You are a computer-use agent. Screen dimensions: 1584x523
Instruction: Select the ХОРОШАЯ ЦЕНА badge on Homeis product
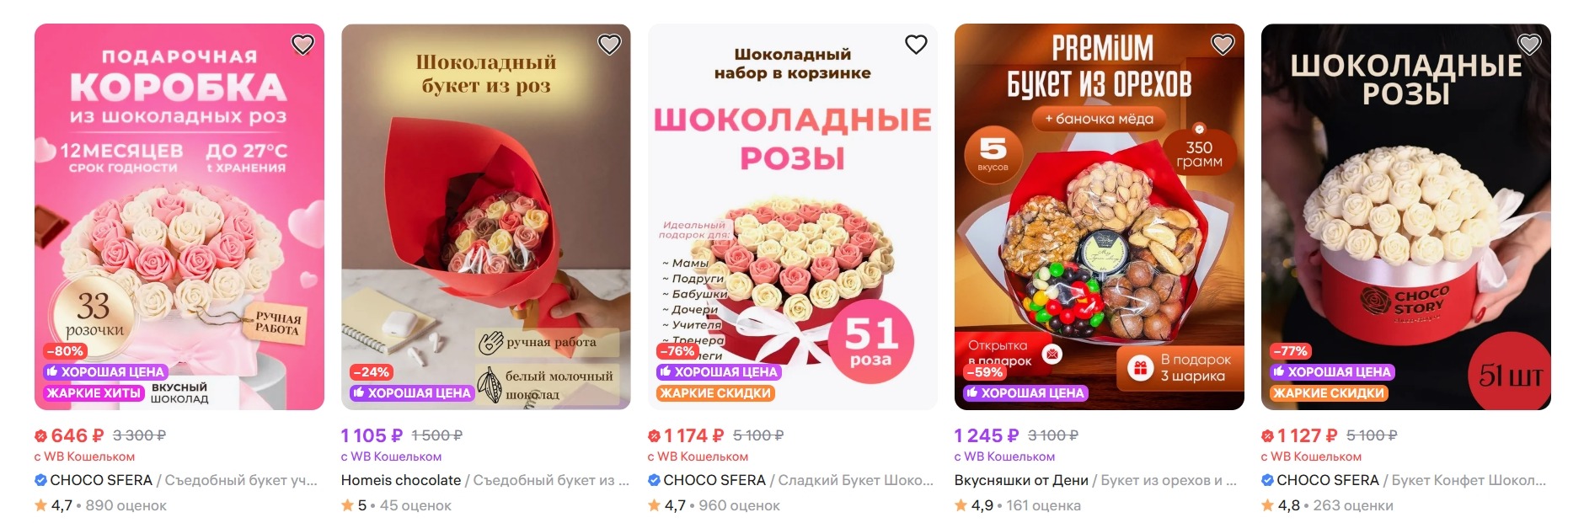(411, 392)
